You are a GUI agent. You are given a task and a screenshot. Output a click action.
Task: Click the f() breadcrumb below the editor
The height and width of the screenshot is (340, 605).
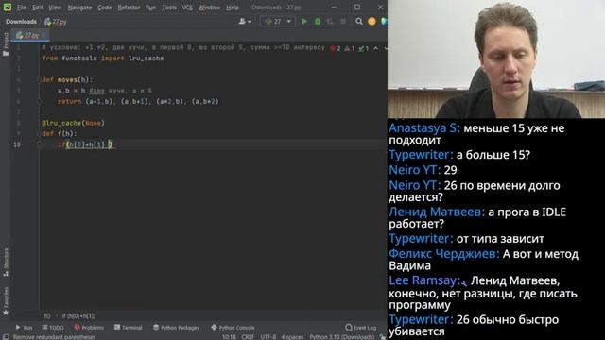coord(47,316)
